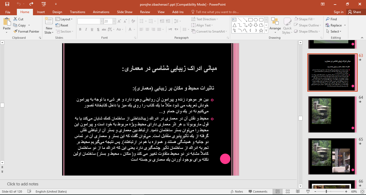Decrease font size with small A icon
Viewport: 366px width, 195px height.
click(125, 21)
